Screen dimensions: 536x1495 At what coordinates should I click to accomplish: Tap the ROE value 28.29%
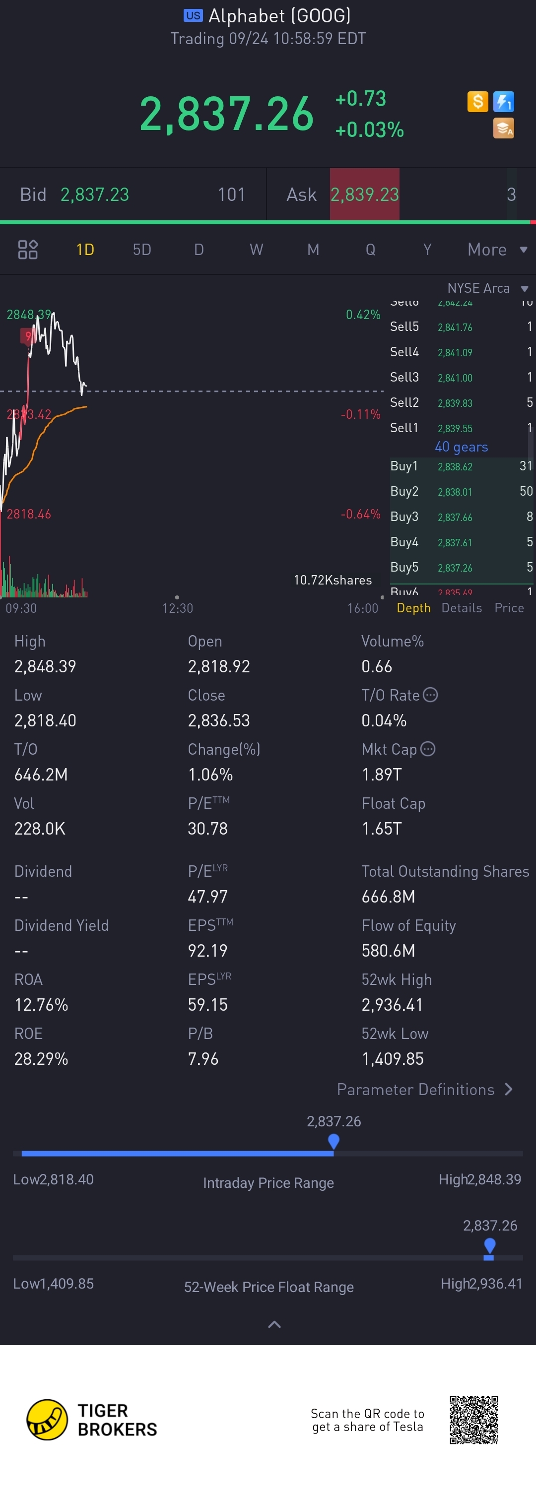(41, 1058)
